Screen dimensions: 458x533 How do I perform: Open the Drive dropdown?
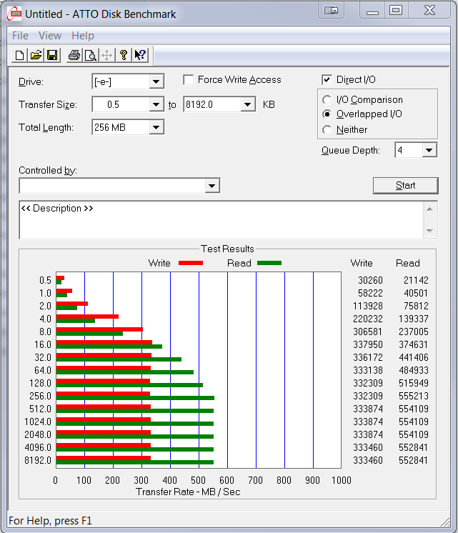click(156, 82)
